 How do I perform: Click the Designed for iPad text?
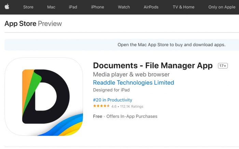click(x=111, y=90)
